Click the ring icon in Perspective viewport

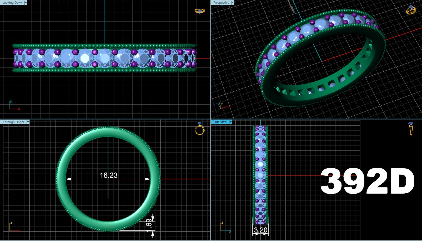[x=411, y=10]
